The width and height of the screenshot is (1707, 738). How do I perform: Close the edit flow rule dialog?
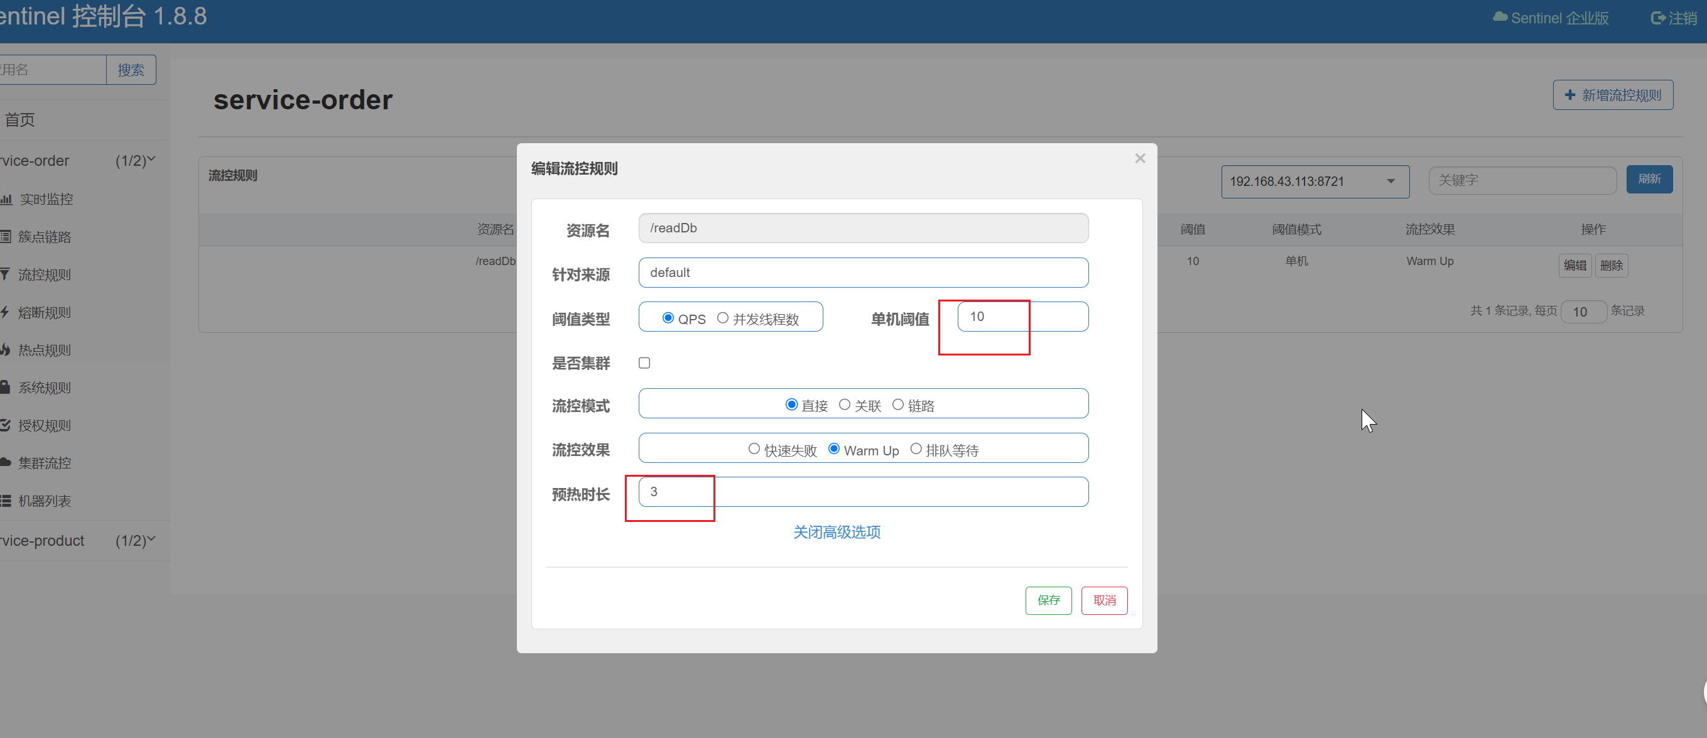[x=1140, y=158]
